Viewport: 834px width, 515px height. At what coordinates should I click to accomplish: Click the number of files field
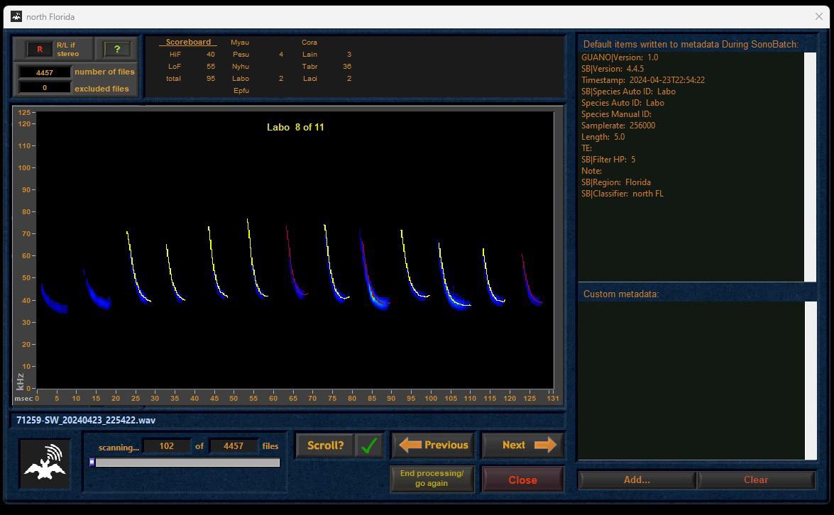tap(45, 72)
